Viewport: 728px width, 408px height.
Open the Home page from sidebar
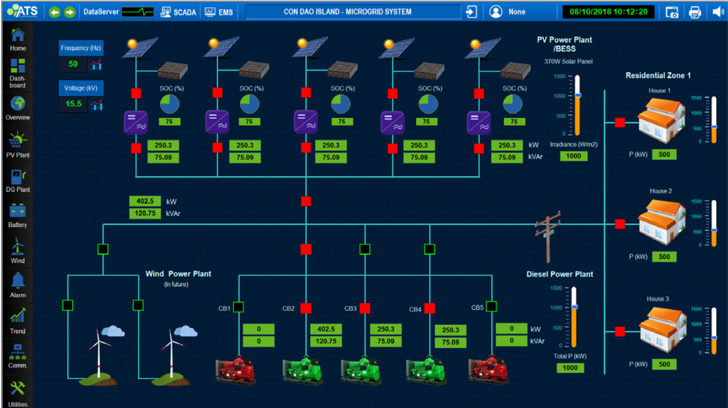click(18, 39)
